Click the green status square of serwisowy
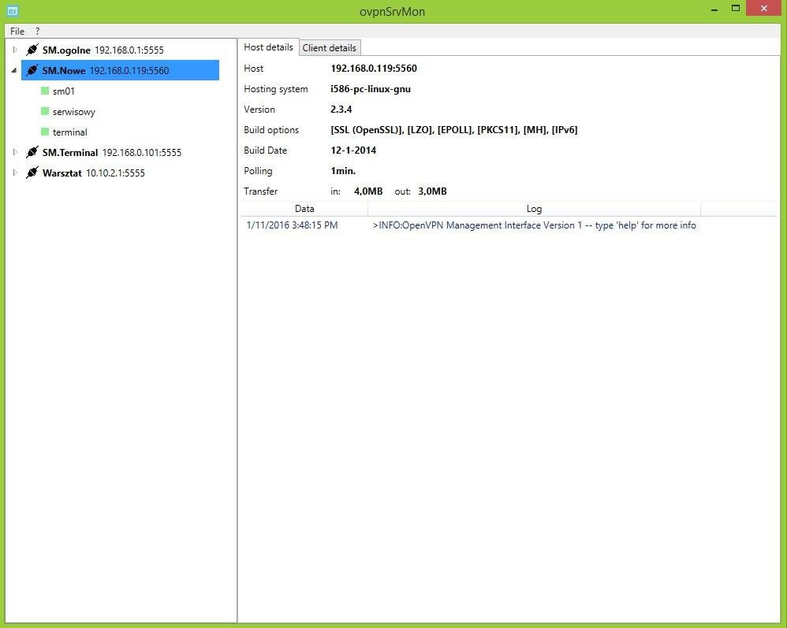The image size is (787, 628). click(x=45, y=111)
